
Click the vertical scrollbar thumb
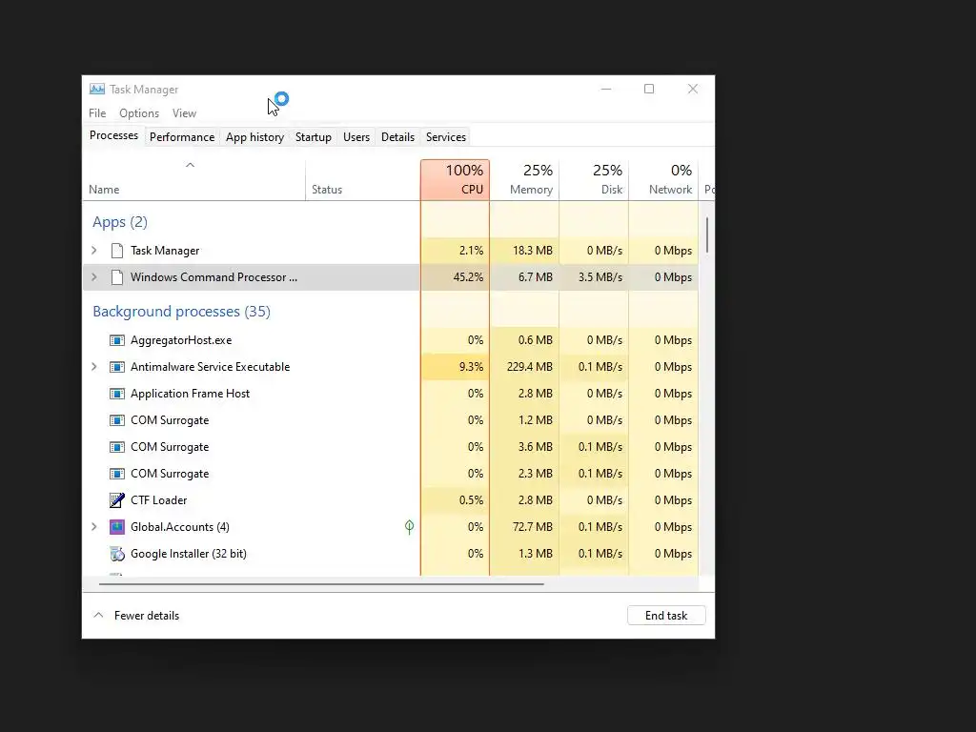(x=706, y=234)
